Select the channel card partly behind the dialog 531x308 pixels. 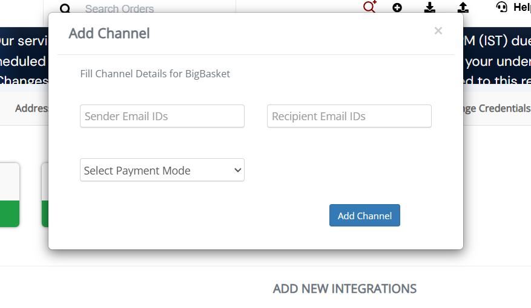coord(45,195)
